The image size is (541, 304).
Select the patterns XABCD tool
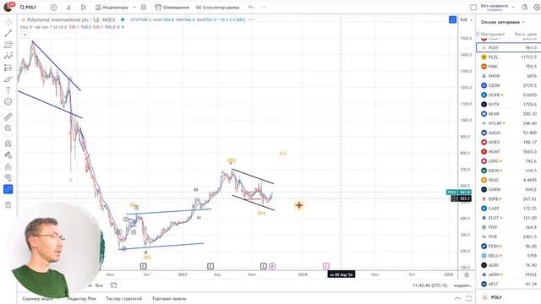[x=8, y=57]
